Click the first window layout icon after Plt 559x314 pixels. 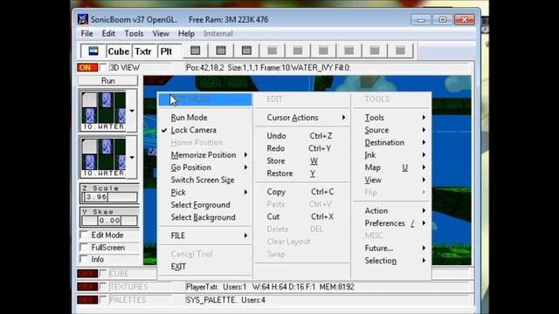tap(195, 51)
